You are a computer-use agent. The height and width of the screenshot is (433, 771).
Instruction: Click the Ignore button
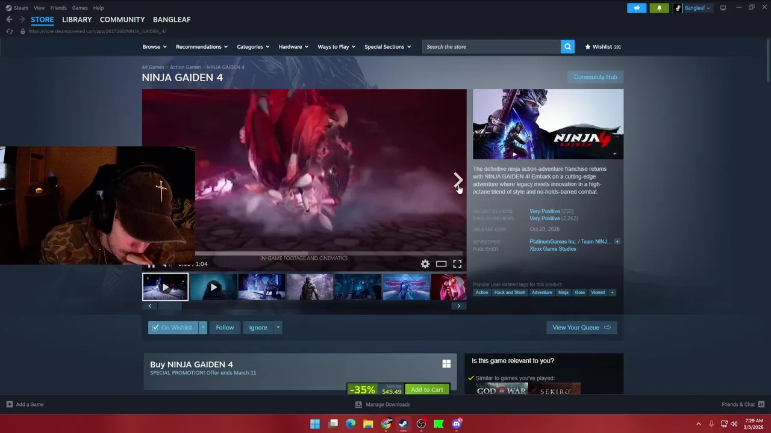258,328
